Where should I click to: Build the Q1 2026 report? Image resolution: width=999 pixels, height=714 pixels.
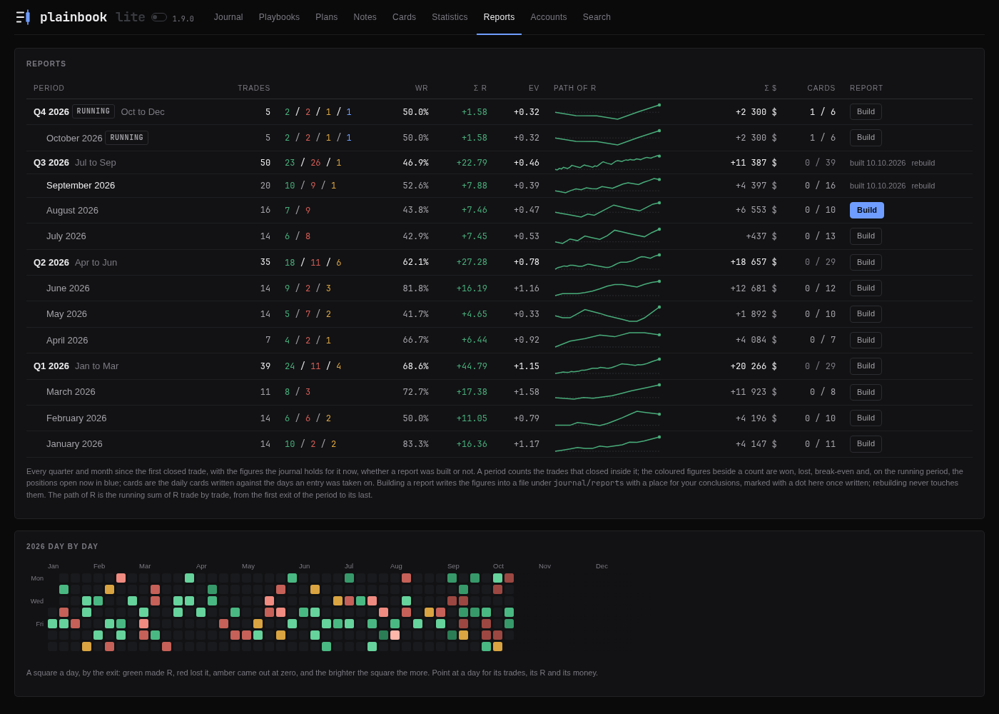866,366
